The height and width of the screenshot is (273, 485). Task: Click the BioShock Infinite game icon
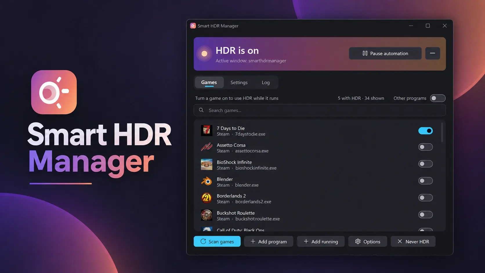point(207,164)
